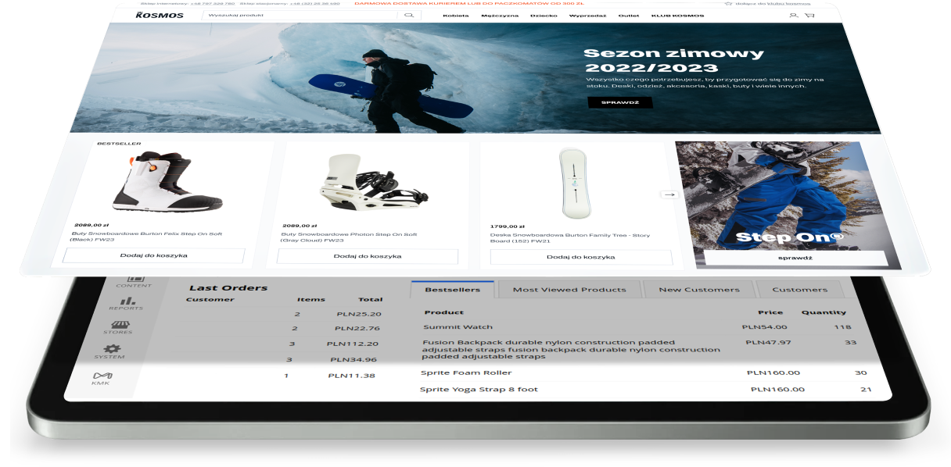Open the user account icon
Viewport: 951px width, 467px height.
793,16
